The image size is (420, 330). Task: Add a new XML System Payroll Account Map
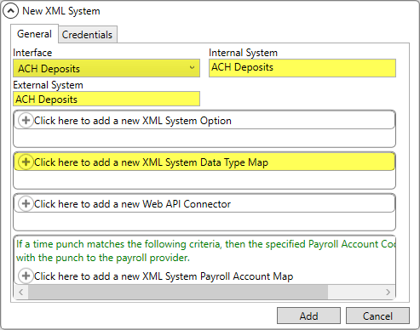pyautogui.click(x=164, y=276)
